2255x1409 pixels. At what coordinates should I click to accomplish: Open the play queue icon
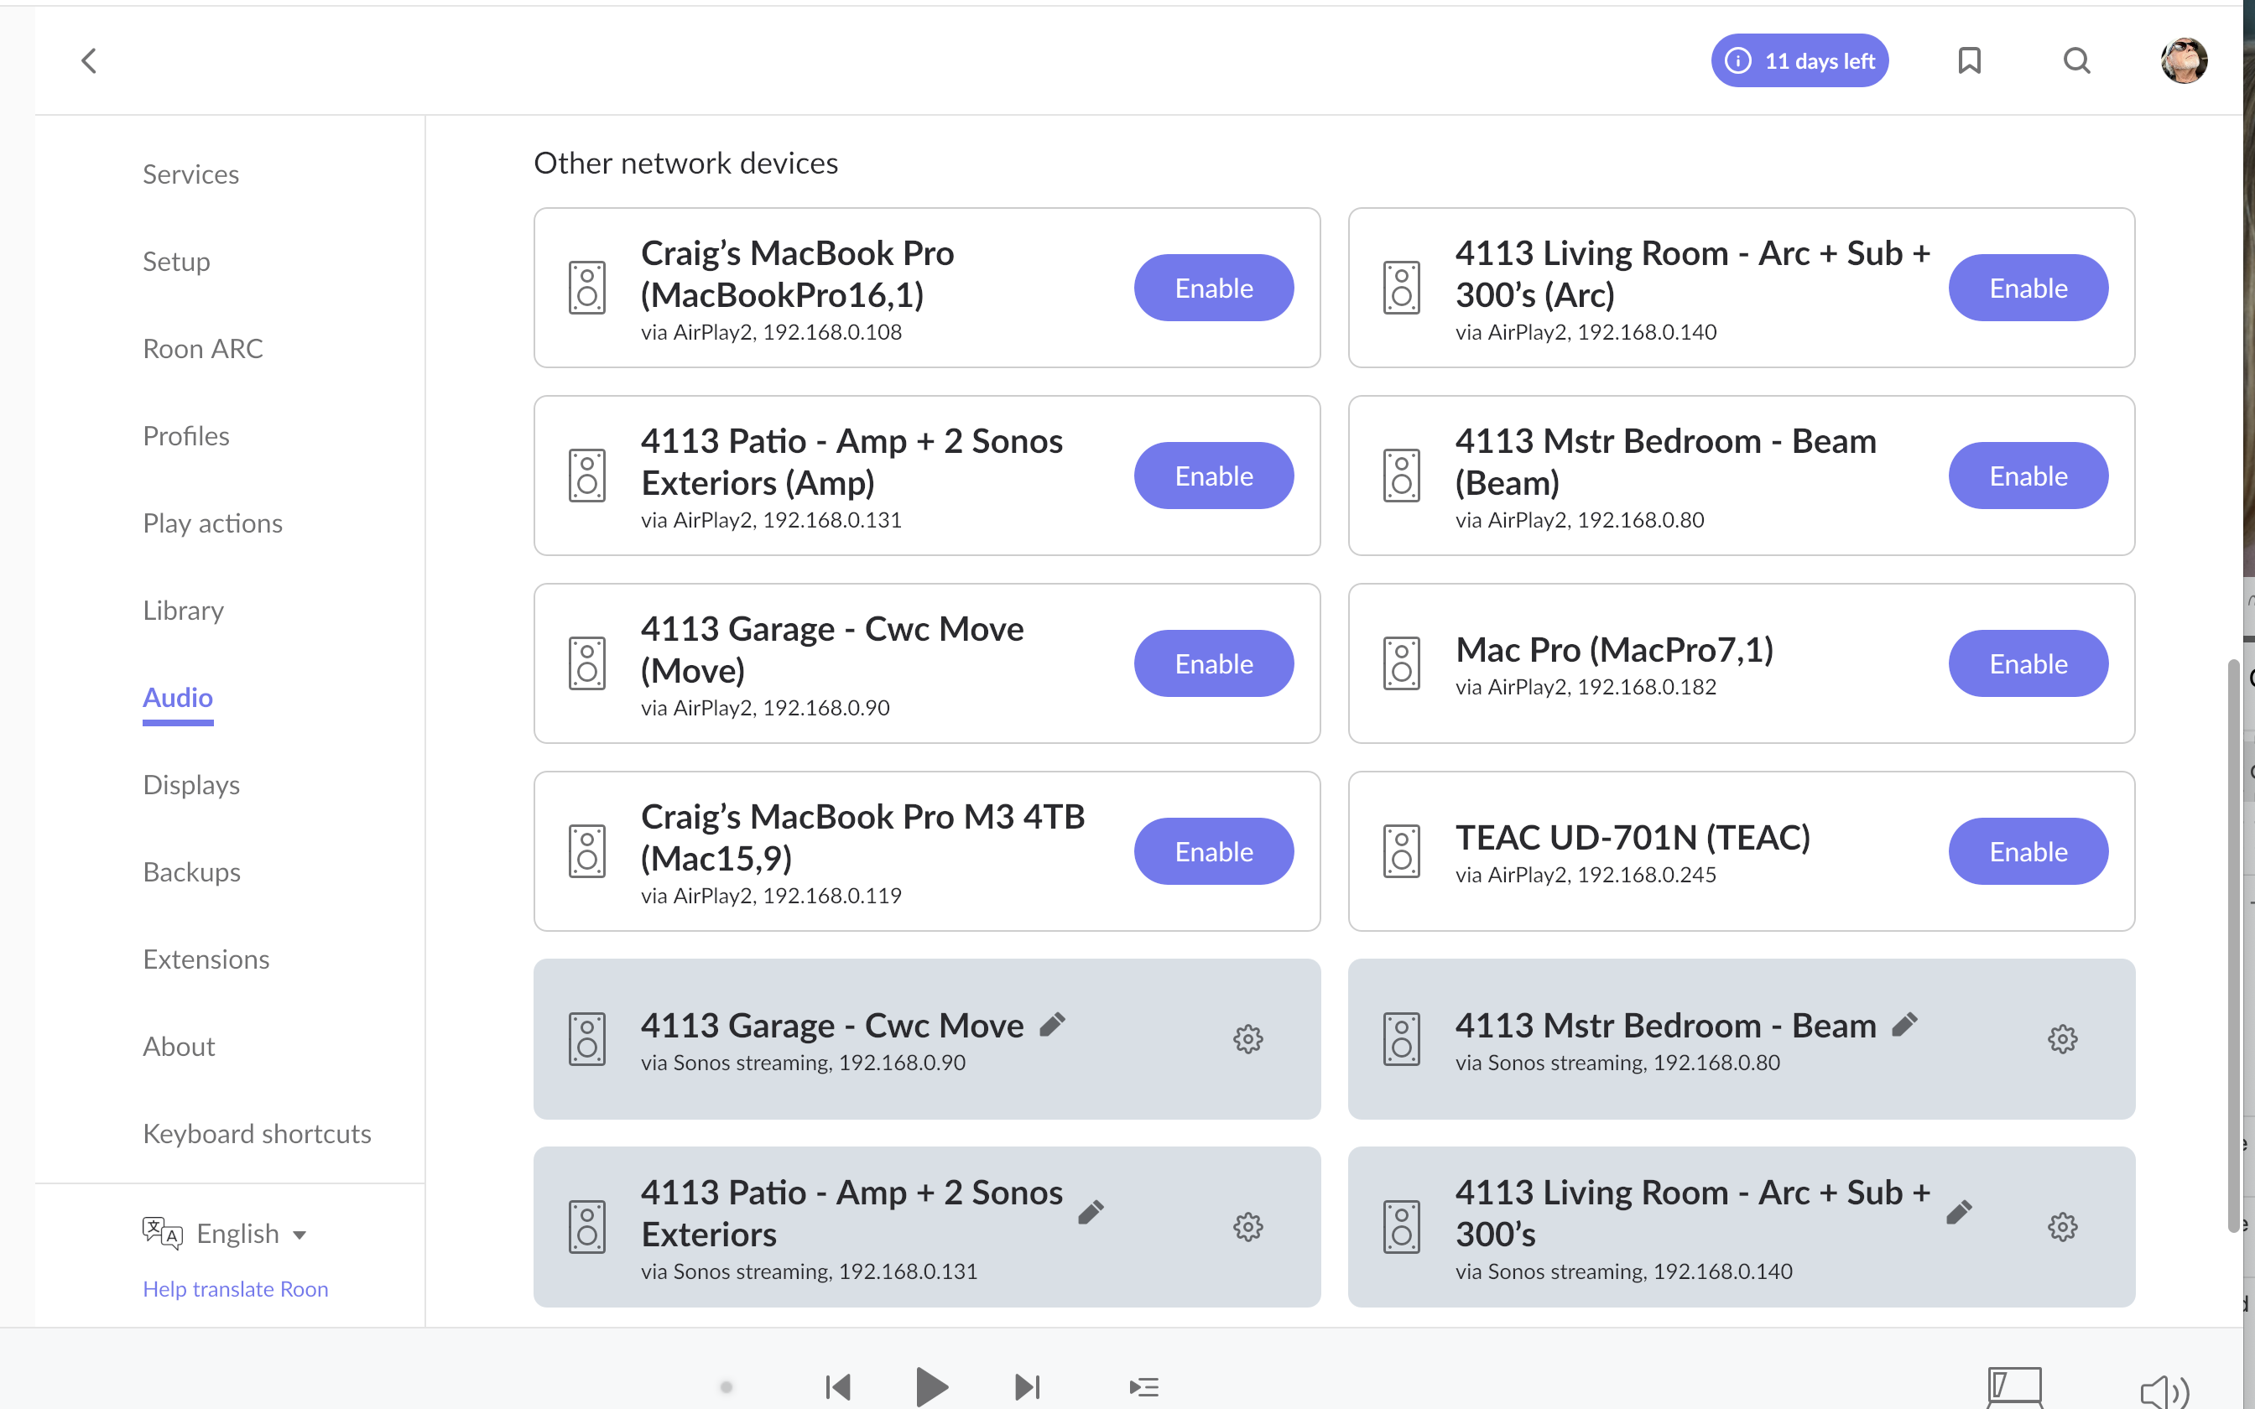coord(1143,1386)
